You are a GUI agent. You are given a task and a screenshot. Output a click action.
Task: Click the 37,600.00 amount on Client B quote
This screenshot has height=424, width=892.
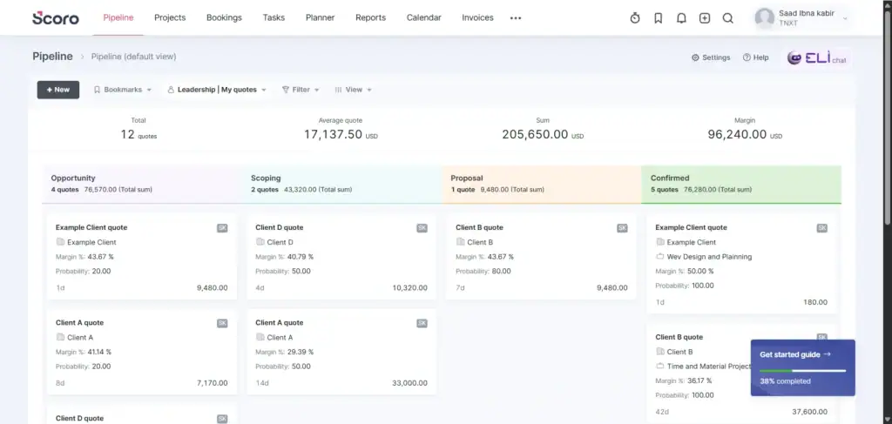point(809,412)
